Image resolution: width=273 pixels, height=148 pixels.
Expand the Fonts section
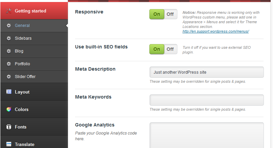(34, 127)
